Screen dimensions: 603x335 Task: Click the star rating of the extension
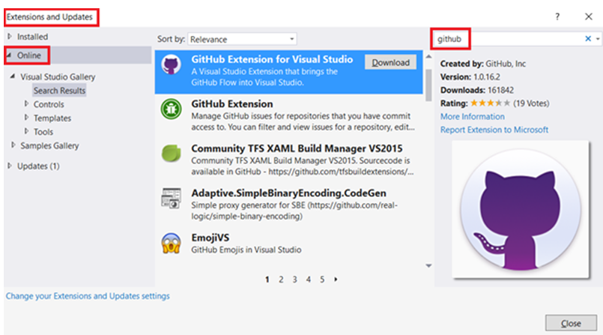pyautogui.click(x=491, y=103)
